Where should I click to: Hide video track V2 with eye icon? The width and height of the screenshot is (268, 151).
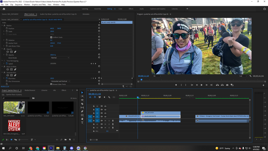pos(105,113)
